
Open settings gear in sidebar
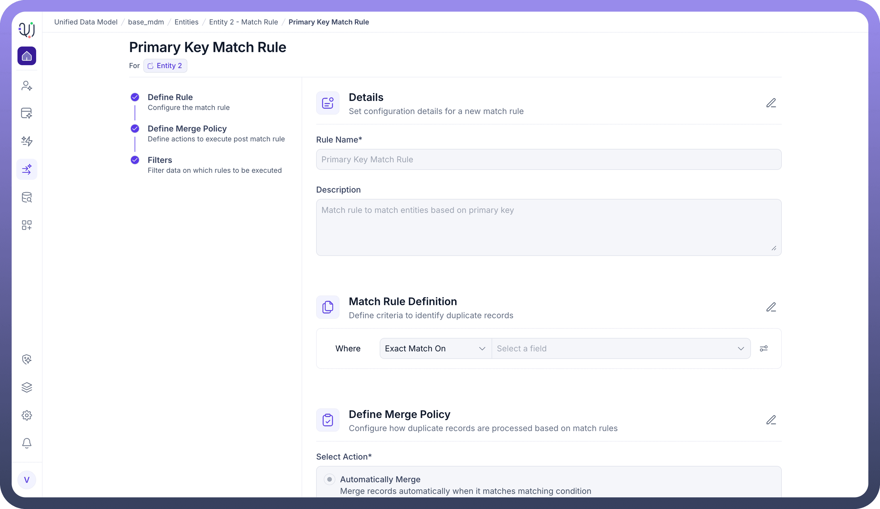27,415
